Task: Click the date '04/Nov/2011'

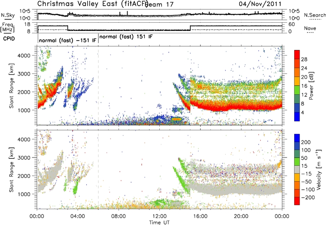Action: pos(260,4)
